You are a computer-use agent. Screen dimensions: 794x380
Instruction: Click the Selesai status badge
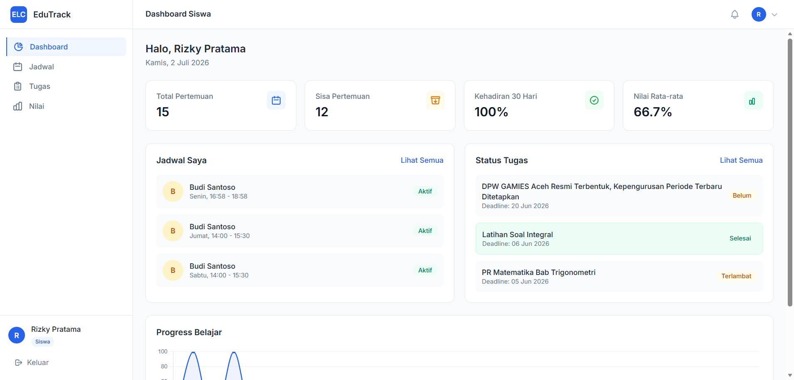tap(740, 238)
